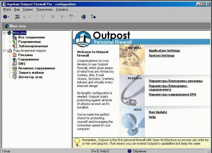The width and height of the screenshot is (212, 153).
Task: Click the Outpost castle logo
Action: (83, 39)
